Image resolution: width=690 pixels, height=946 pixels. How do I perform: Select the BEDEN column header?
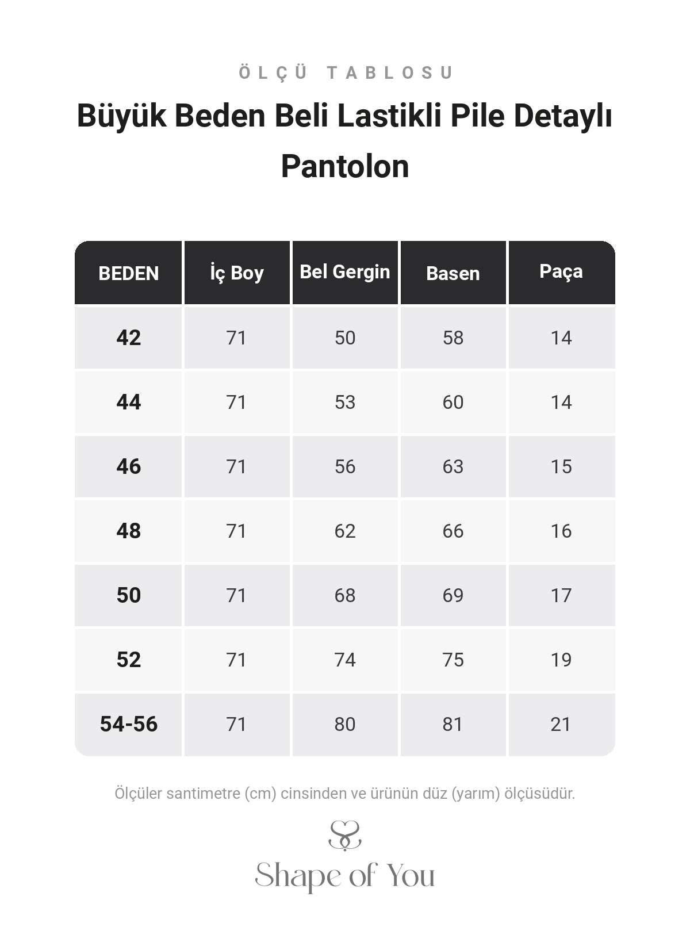click(x=128, y=273)
